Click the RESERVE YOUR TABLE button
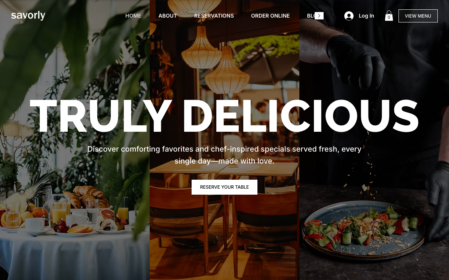The width and height of the screenshot is (449, 280). tap(224, 187)
